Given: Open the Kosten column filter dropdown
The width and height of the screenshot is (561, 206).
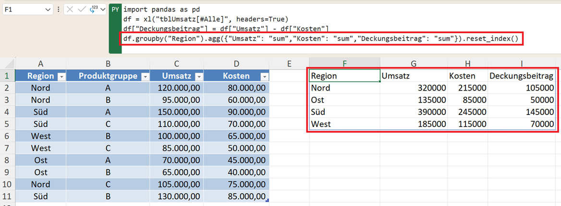Looking at the screenshot, I should pyautogui.click(x=264, y=76).
